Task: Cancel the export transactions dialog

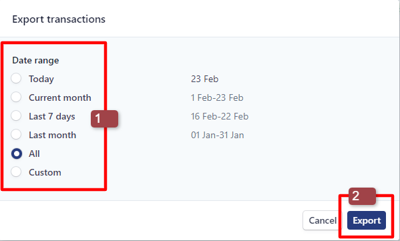Action: pyautogui.click(x=323, y=220)
